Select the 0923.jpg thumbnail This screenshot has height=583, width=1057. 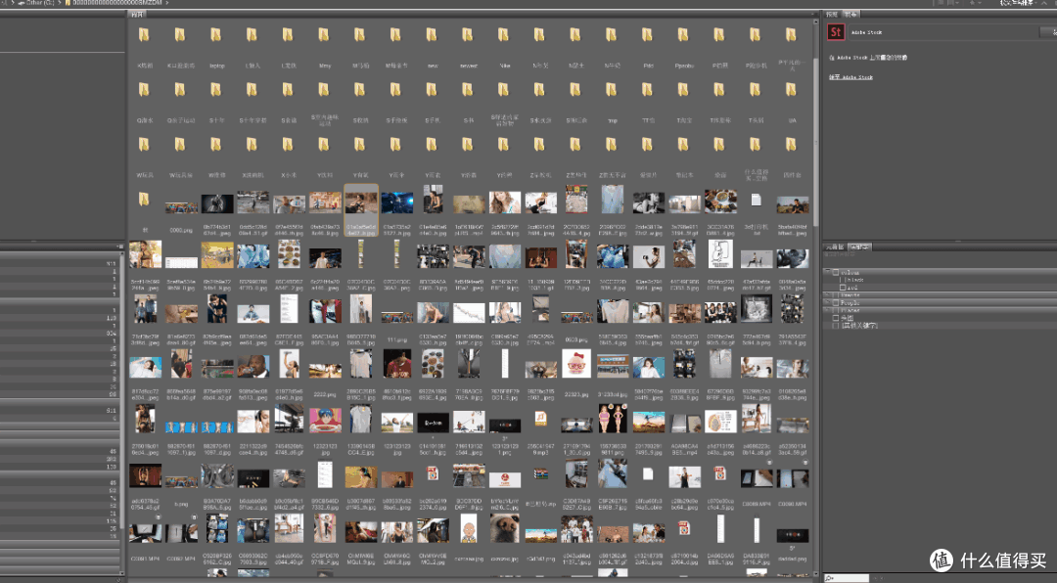click(576, 316)
